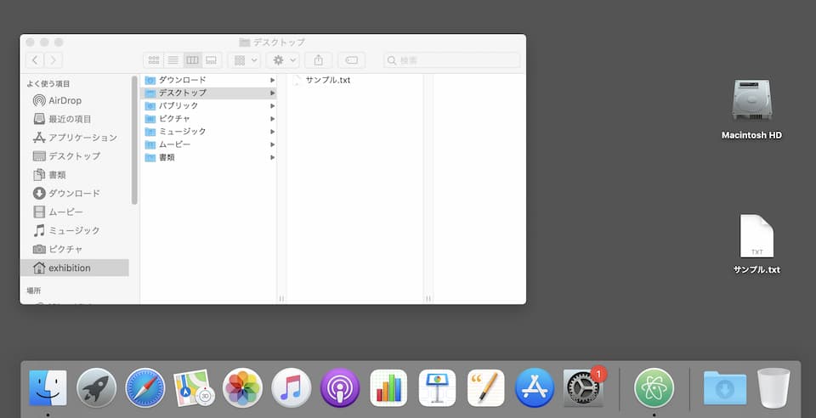Select the exhibition home folder

69,268
